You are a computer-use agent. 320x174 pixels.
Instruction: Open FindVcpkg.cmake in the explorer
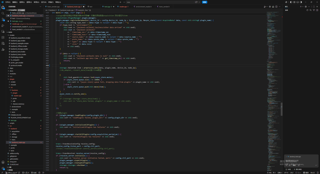click(17, 57)
